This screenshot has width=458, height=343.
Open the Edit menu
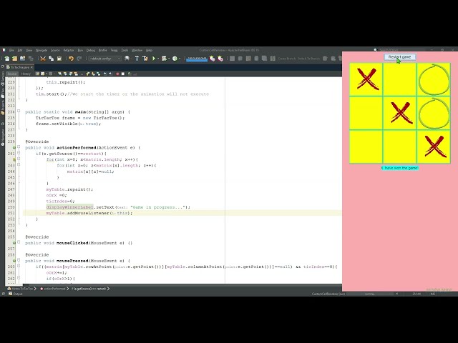[20, 50]
